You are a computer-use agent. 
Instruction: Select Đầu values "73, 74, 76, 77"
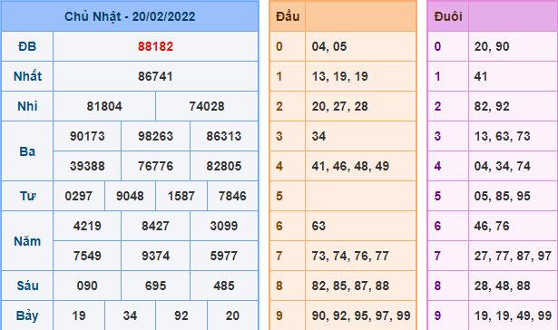point(350,256)
